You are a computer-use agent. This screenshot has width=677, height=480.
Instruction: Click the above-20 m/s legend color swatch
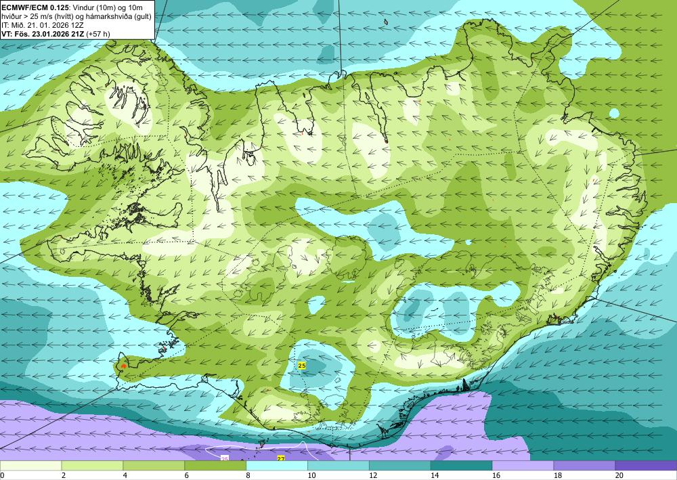coord(646,465)
